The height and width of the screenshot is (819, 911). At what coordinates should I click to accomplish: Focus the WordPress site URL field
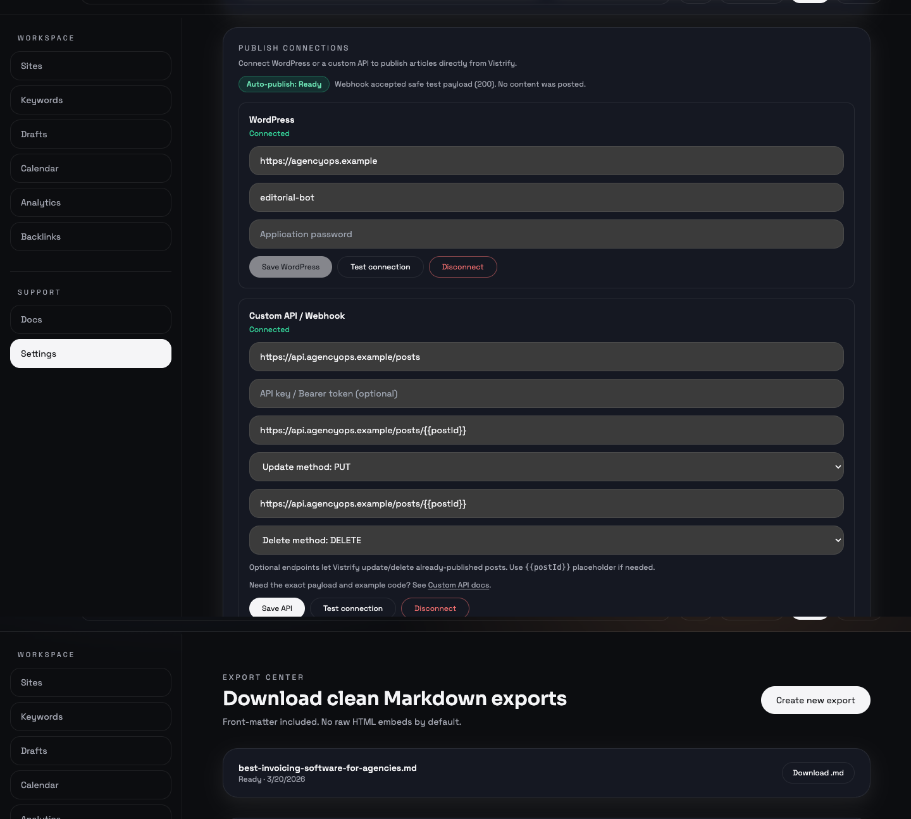pyautogui.click(x=546, y=161)
